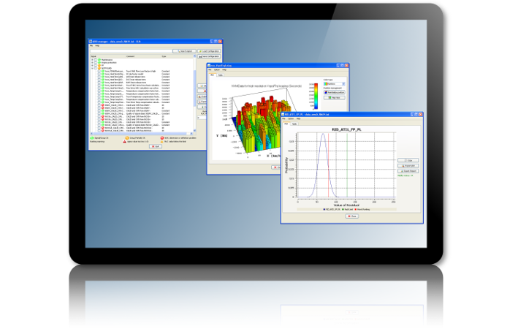
Task: Click the Load Configuration button
Action: click(208, 51)
